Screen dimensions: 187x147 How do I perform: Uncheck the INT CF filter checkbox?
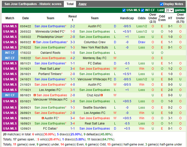142,10
